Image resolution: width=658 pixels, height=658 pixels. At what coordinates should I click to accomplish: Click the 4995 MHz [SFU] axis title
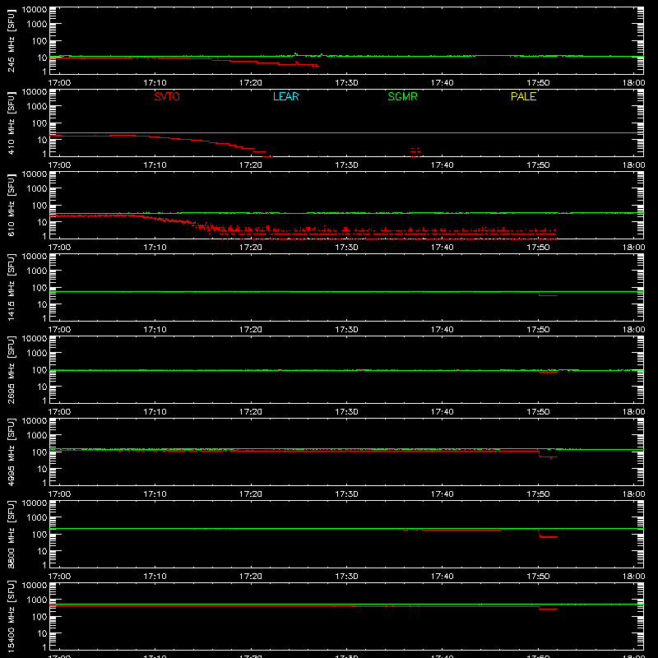click(12, 452)
